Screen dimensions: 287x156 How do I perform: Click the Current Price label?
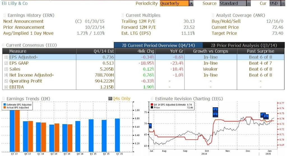[x=225, y=27]
